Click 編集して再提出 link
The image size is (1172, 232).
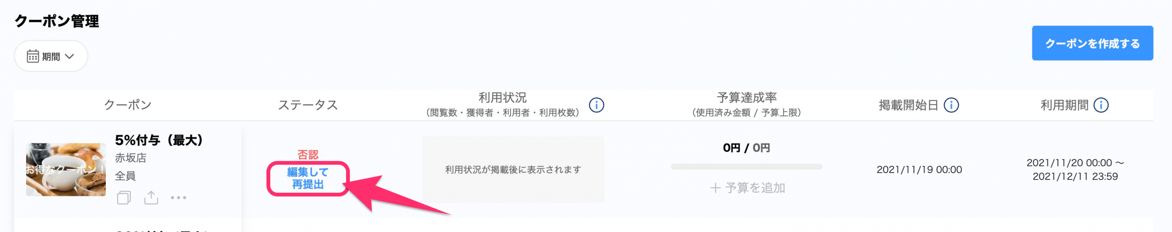(308, 178)
